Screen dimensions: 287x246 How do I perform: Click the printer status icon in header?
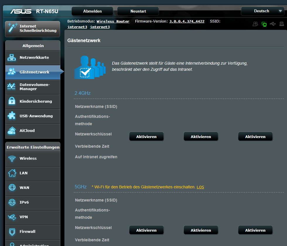click(x=282, y=24)
